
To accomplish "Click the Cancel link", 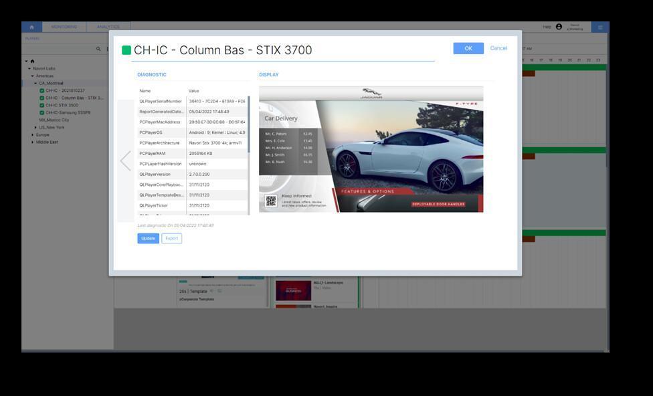I will pyautogui.click(x=498, y=48).
